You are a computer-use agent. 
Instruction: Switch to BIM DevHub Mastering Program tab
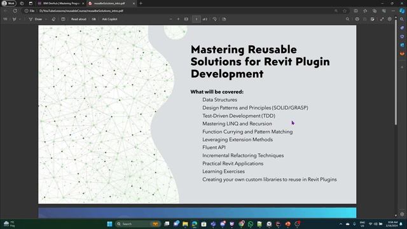61,3
